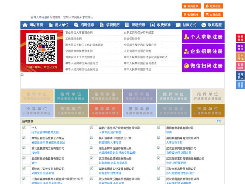Viewport: 245px width, 184px height.
Task: Open the 联系客服 navigation item
Action: tap(215, 25)
